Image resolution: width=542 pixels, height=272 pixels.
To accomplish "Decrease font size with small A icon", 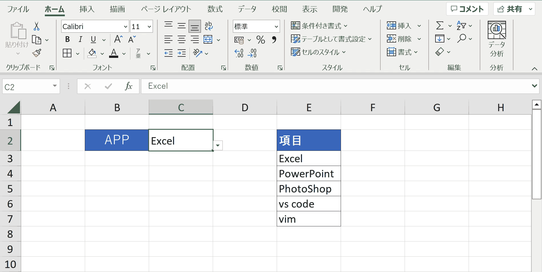I will click(132, 39).
